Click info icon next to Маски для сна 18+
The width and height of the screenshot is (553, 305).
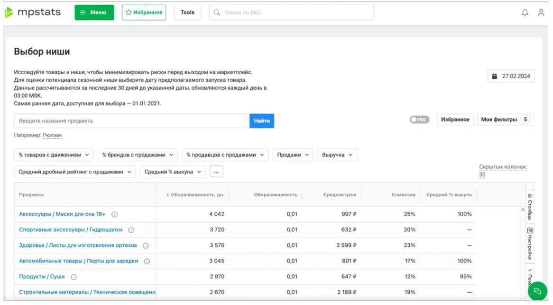click(x=114, y=214)
